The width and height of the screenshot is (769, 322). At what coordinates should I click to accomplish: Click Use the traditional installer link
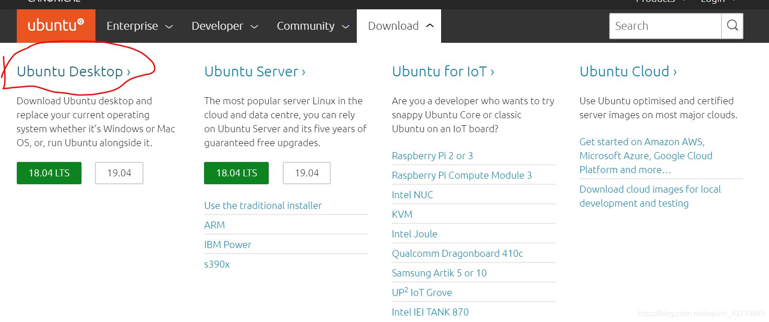pyautogui.click(x=263, y=206)
